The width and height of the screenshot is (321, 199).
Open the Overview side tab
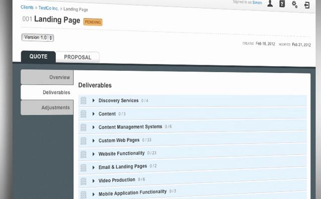click(47, 77)
